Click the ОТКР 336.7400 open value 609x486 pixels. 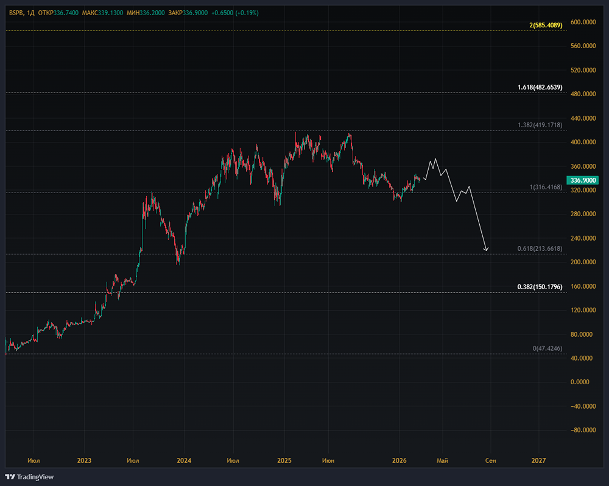coord(58,13)
